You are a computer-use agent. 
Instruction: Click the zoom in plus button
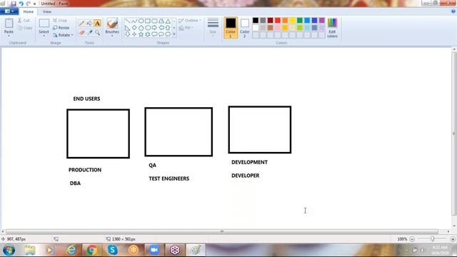click(453, 239)
